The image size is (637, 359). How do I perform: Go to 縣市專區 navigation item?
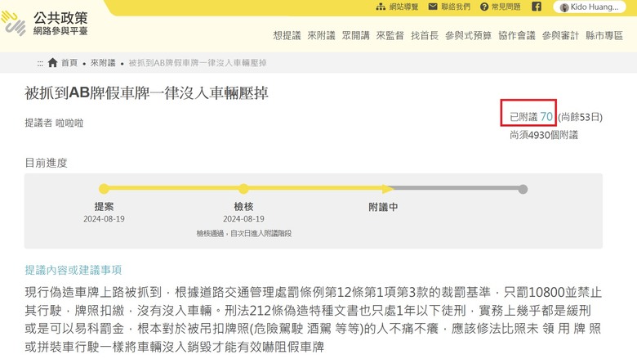[x=604, y=36]
